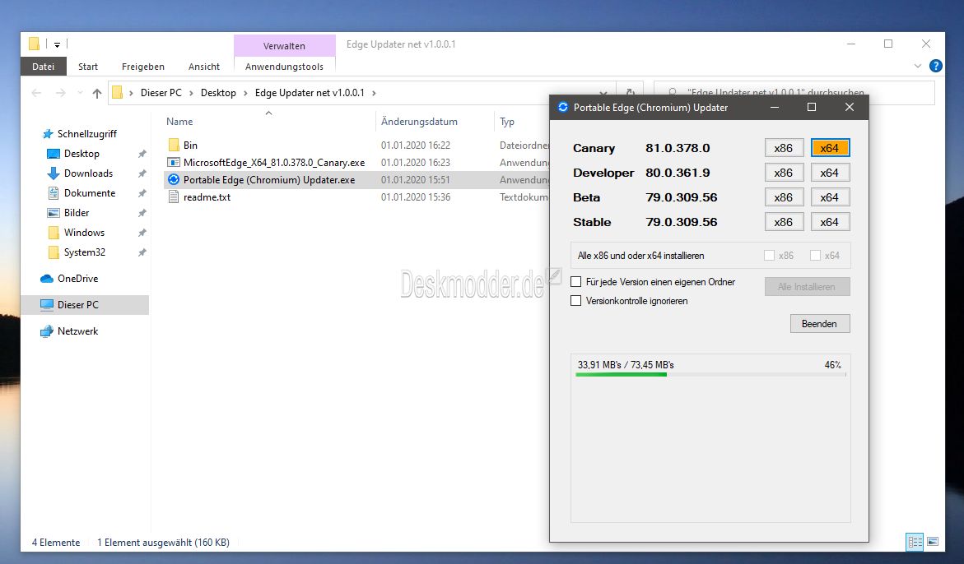The image size is (964, 564).
Task: Download Stable x64 build
Action: (830, 221)
